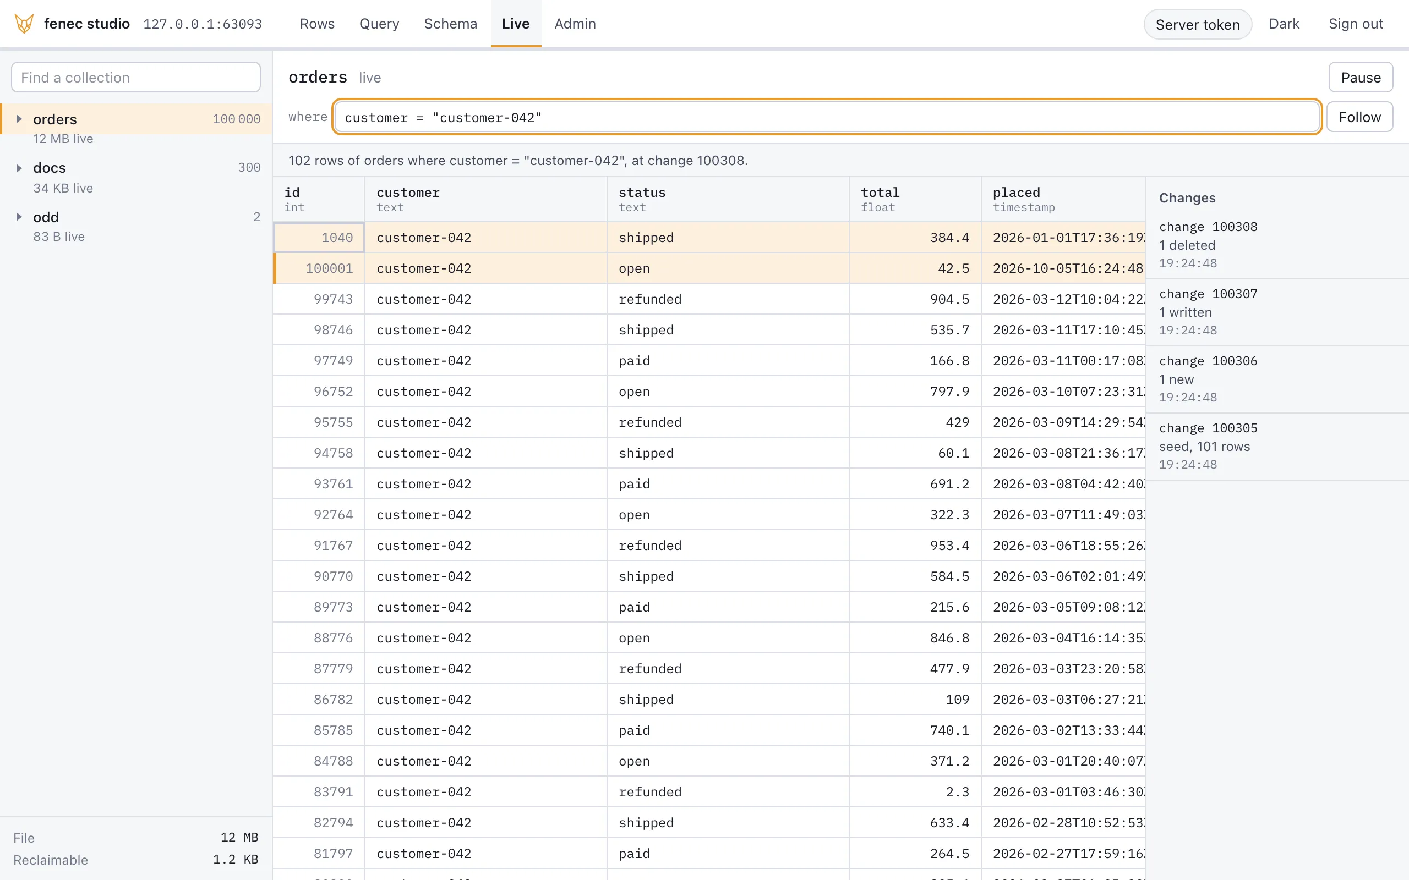Click the total value 371.2
The image size is (1409, 880).
click(x=949, y=762)
